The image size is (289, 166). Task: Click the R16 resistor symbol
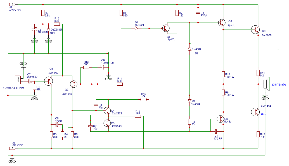coord(57,24)
